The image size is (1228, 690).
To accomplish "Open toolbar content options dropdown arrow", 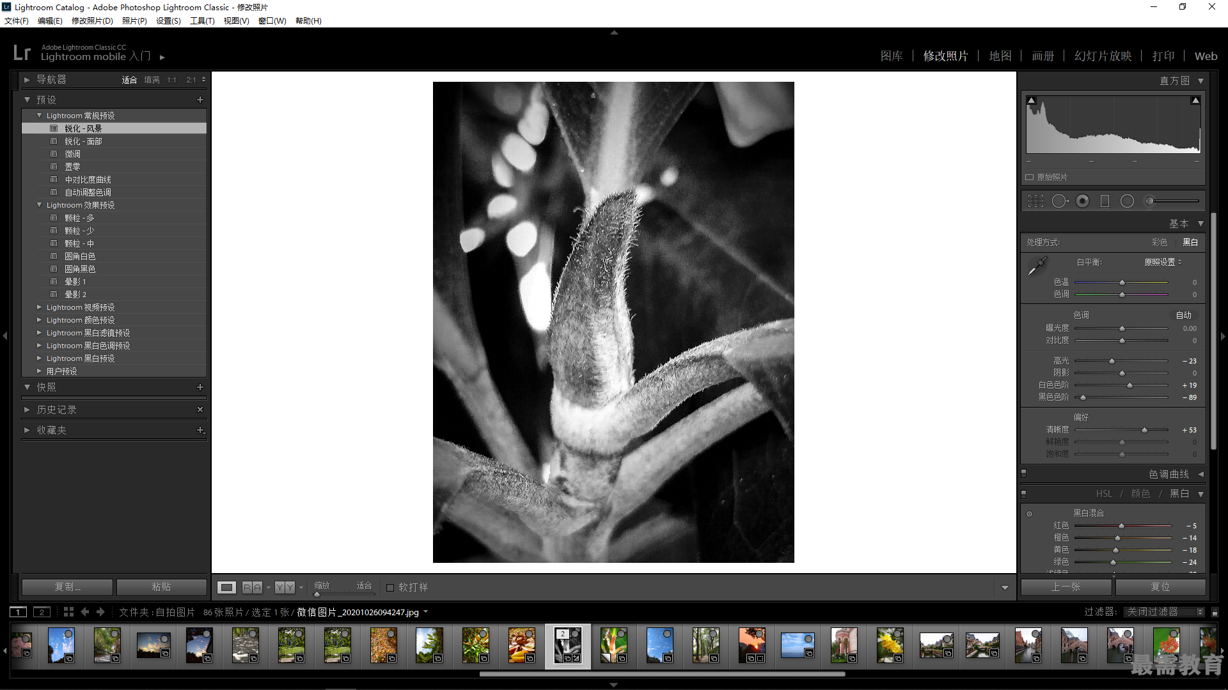I will 1005,588.
